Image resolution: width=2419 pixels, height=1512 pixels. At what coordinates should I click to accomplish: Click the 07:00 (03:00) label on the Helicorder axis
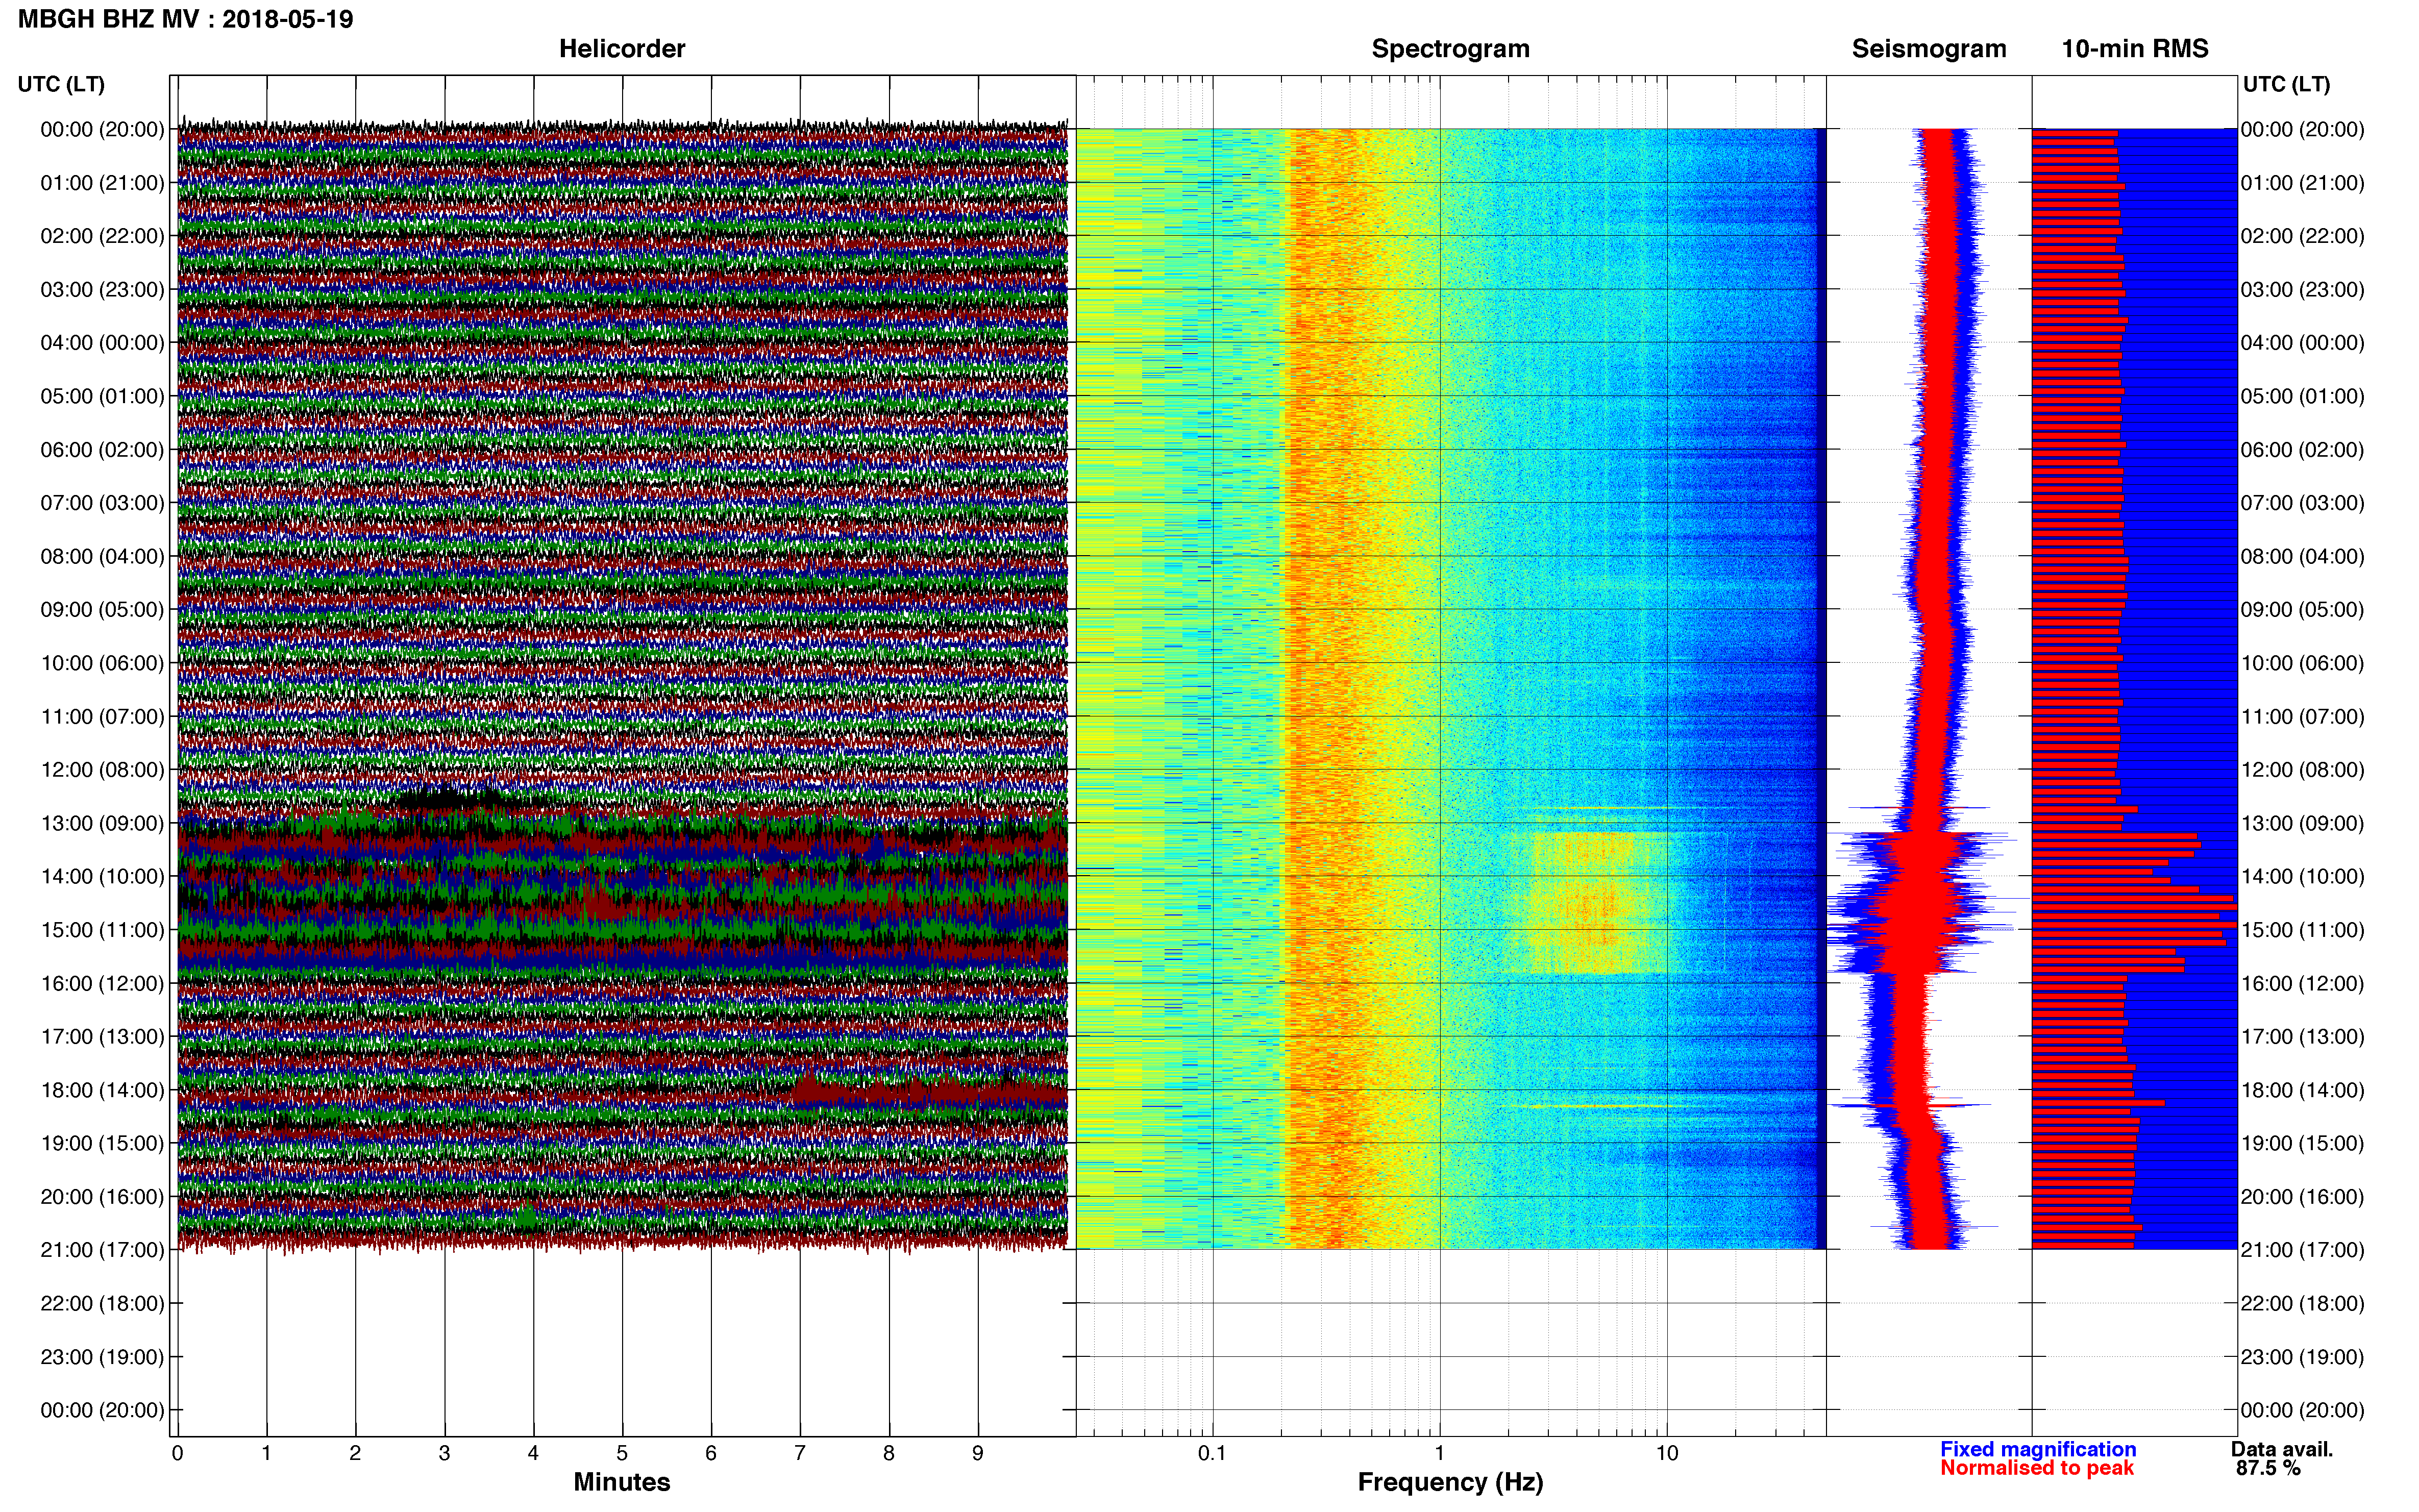[x=102, y=503]
